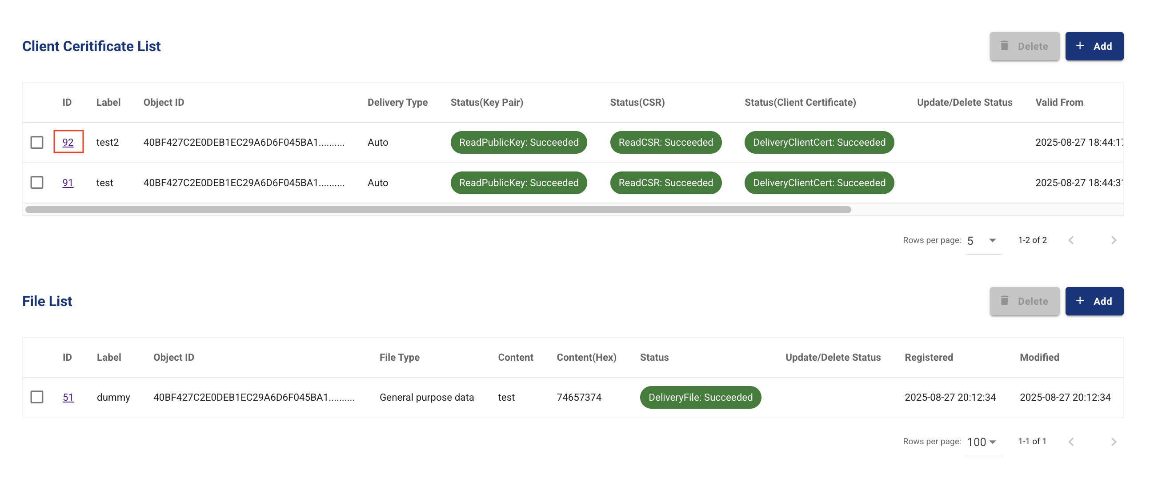Click the Add button for File List
1154x486 pixels.
1094,301
